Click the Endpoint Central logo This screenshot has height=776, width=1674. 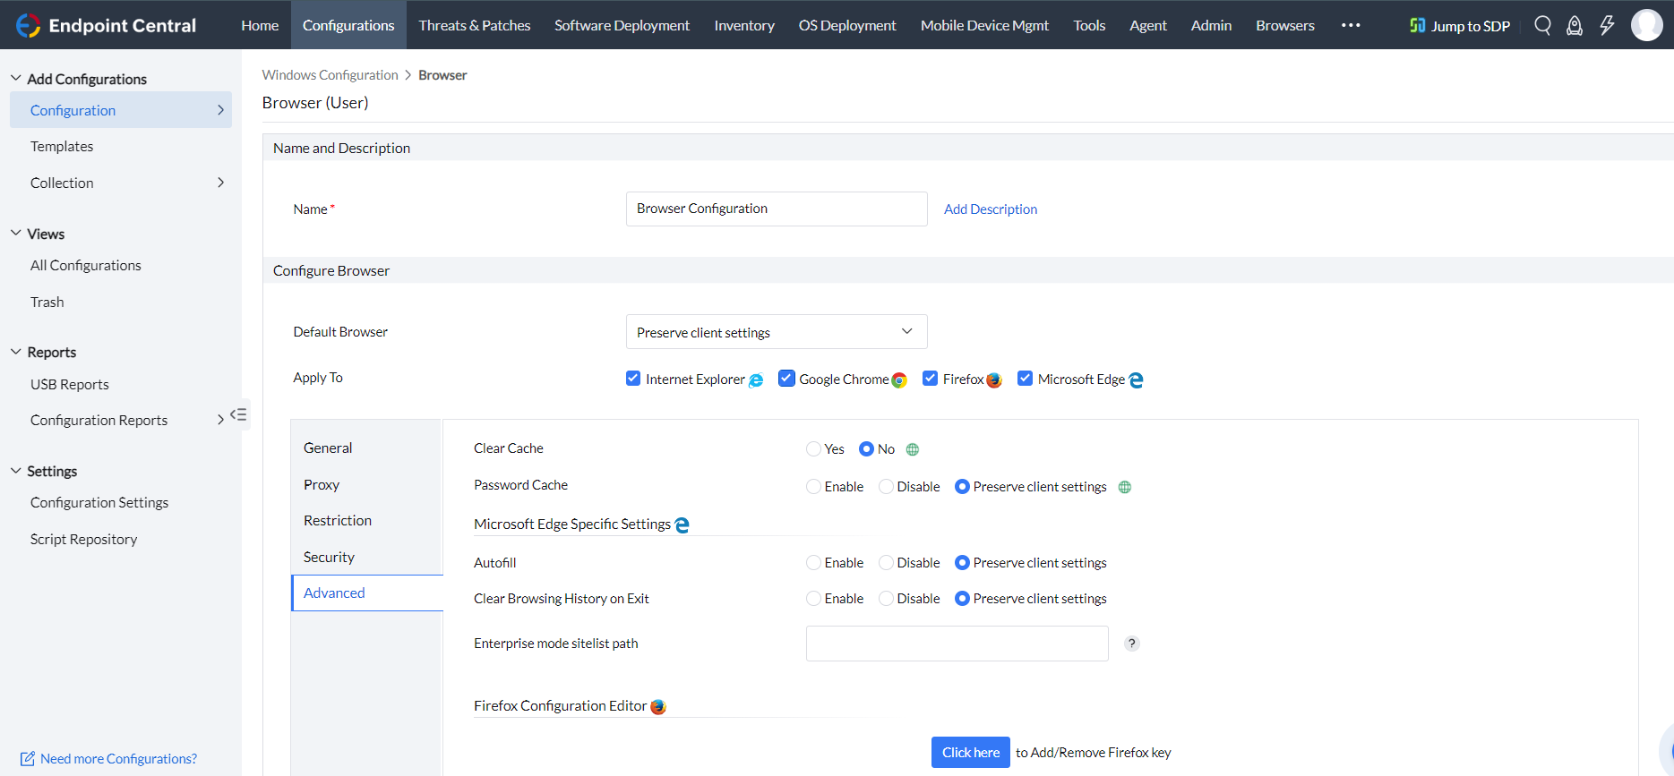107,25
